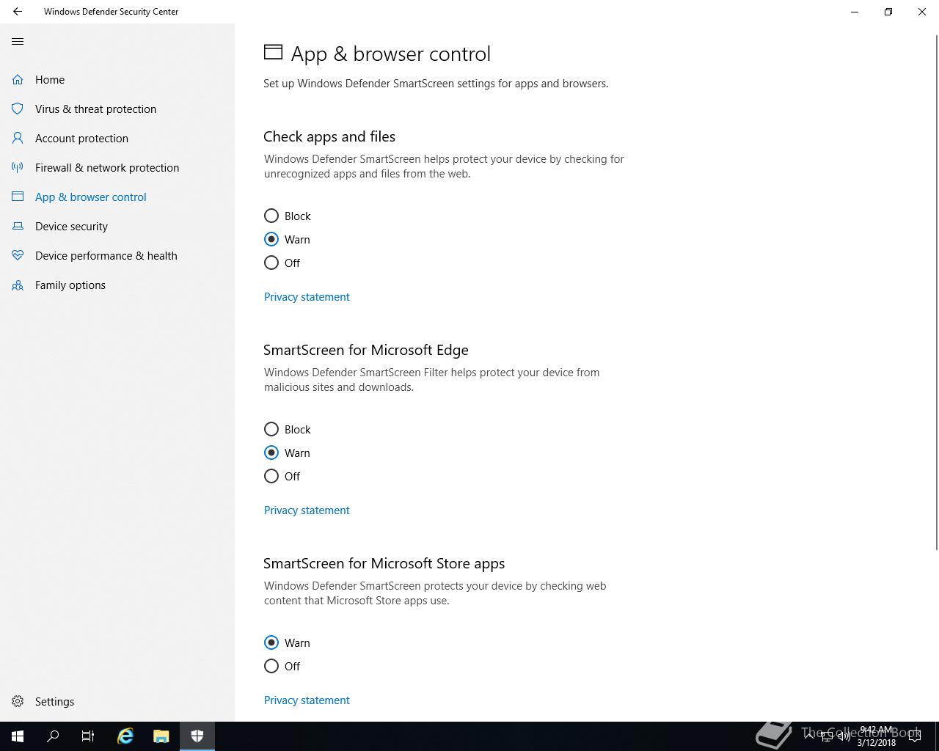Open Privacy statement under Microsoft Store apps

[307, 700]
